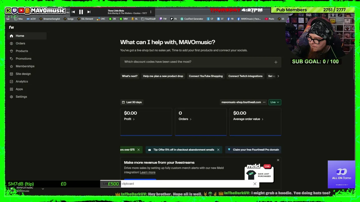Open the mavomusic-shop.fourthwall.com shop link

click(x=241, y=102)
